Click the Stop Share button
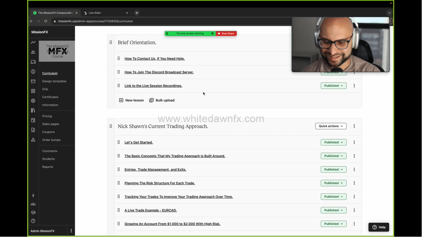The width and height of the screenshot is (422, 237). 226,33
